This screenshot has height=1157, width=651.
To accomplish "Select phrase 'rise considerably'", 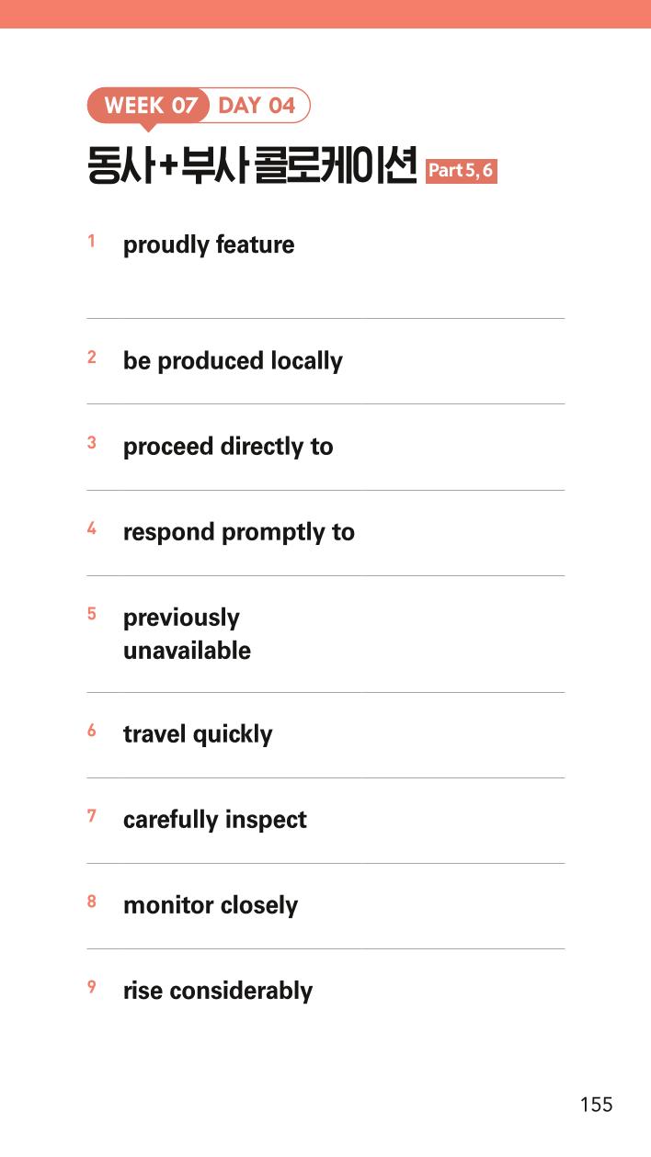I will coord(218,990).
